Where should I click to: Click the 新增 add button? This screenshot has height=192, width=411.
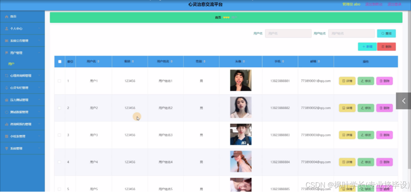367,46
